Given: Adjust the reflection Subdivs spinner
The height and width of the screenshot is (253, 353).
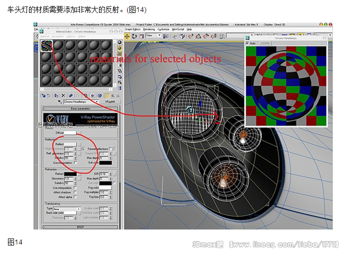Looking at the screenshot, I should (75, 158).
